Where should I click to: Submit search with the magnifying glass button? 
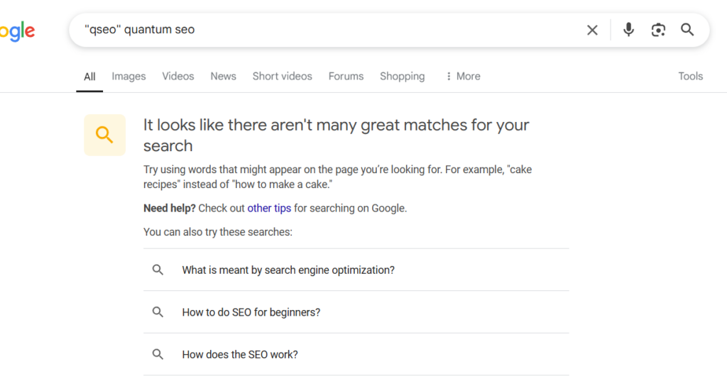[x=687, y=30]
